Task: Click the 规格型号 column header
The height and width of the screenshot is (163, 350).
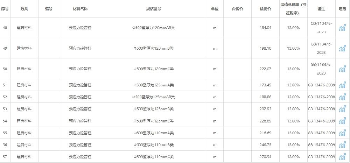Action: (x=153, y=9)
